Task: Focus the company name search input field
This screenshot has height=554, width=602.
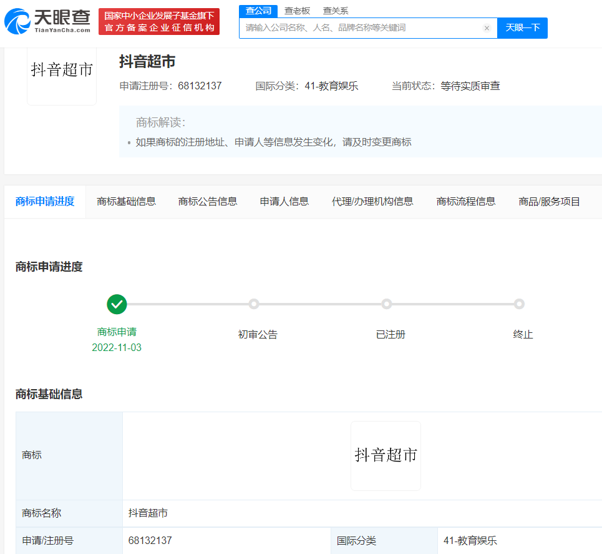Action: (362, 28)
